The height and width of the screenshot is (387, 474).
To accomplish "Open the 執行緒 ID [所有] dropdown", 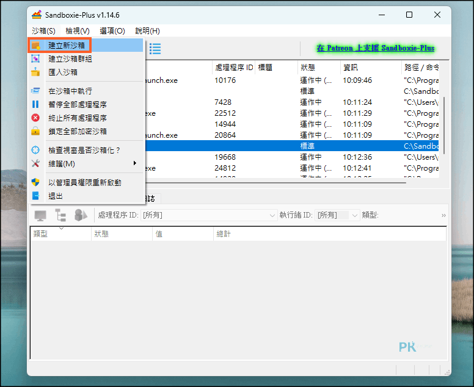I will click(337, 215).
